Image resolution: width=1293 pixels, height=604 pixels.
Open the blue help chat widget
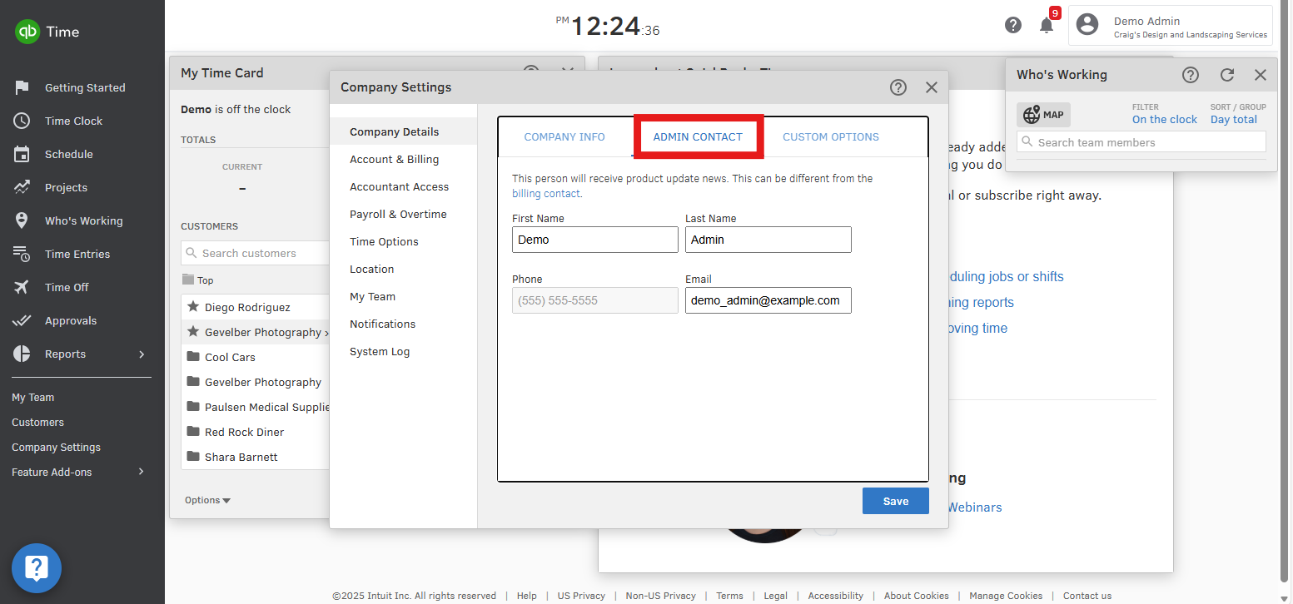(x=37, y=568)
